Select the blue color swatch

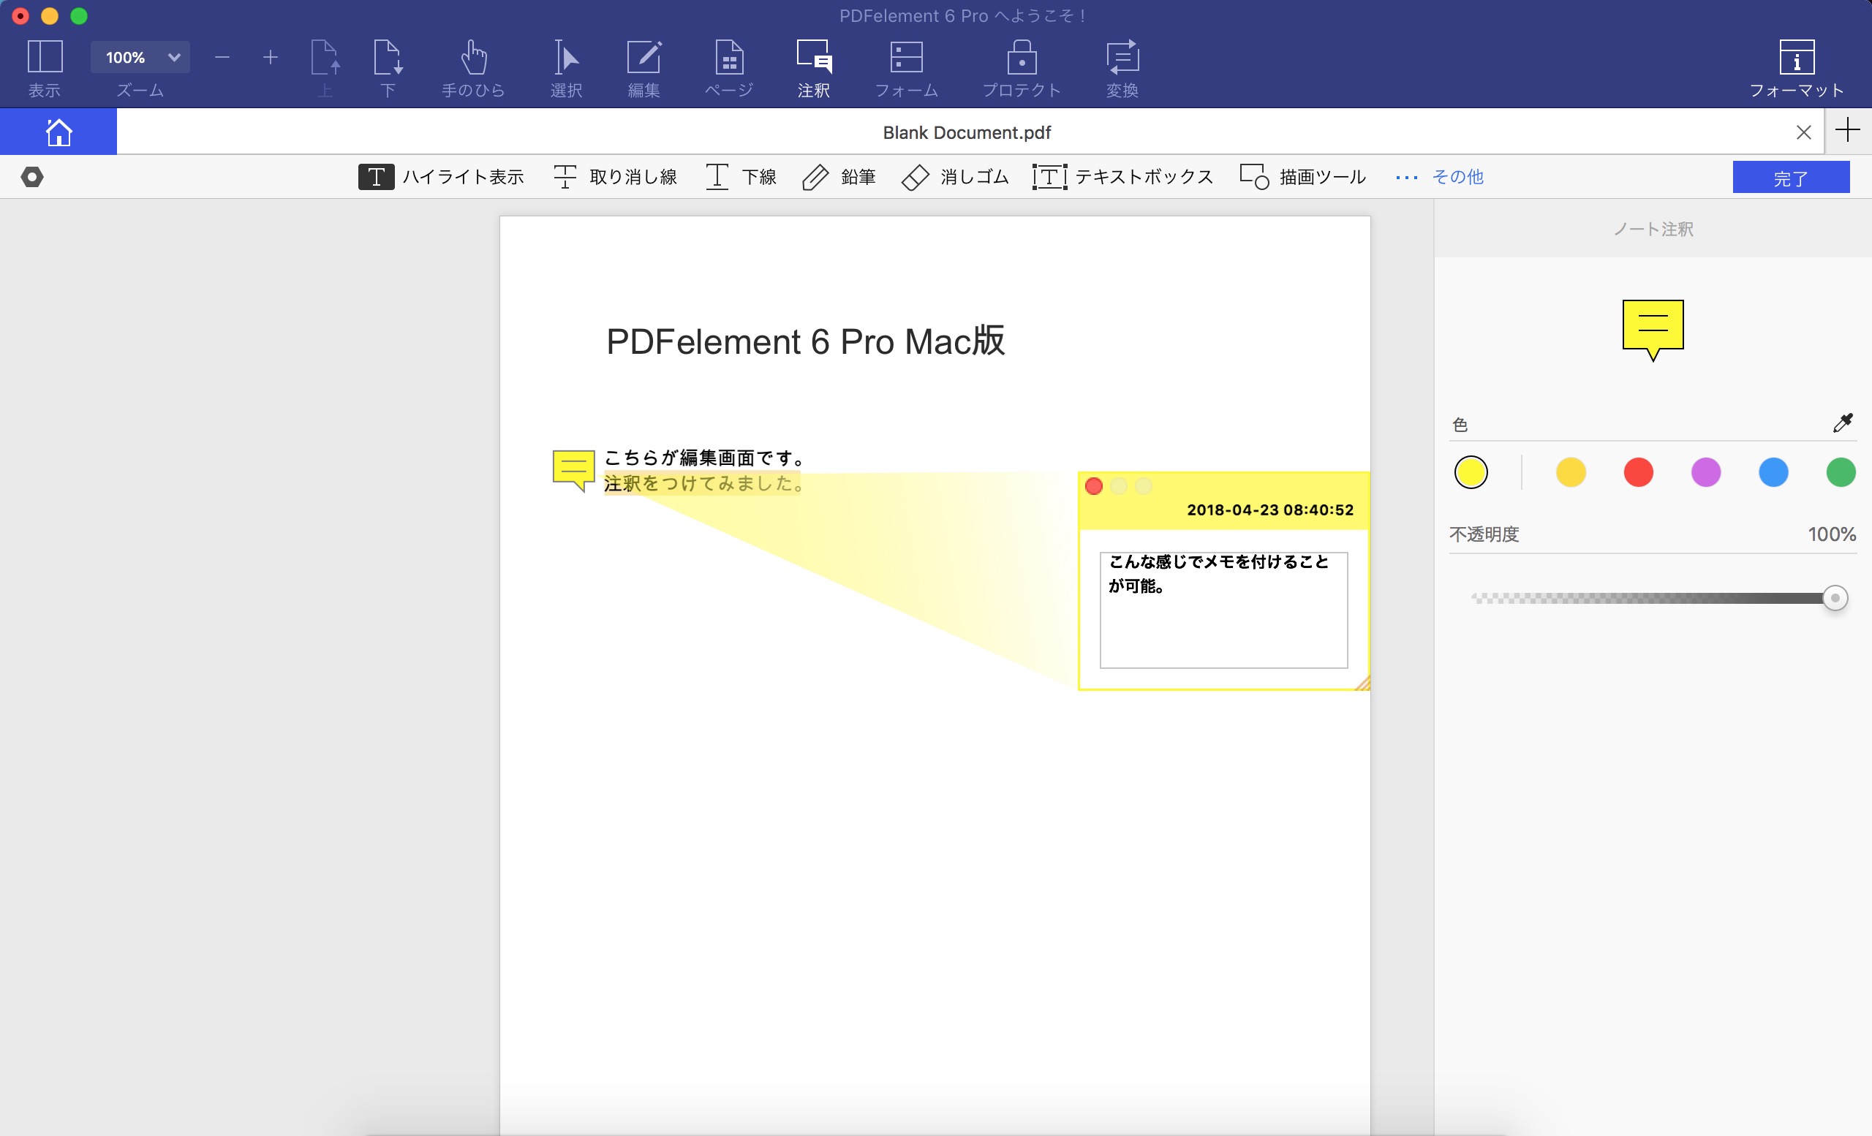point(1774,472)
